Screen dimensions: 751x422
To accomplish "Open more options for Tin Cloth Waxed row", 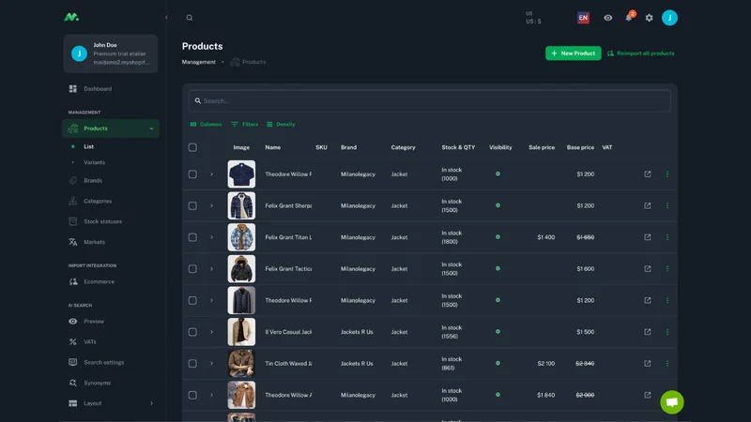I will 667,364.
